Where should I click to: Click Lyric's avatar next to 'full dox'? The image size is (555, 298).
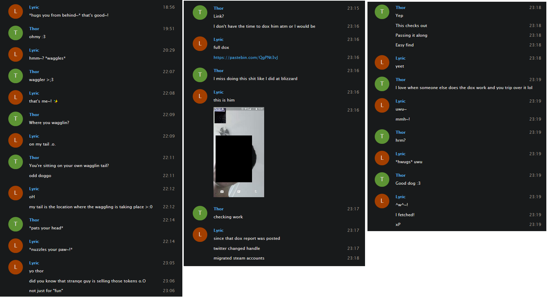tap(200, 44)
